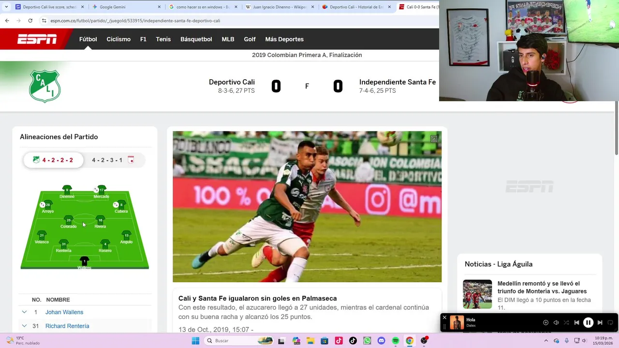This screenshot has height=348, width=619.
Task: Open the F1 menu
Action: [x=143, y=39]
